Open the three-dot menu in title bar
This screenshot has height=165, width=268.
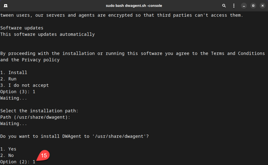coord(234,5)
